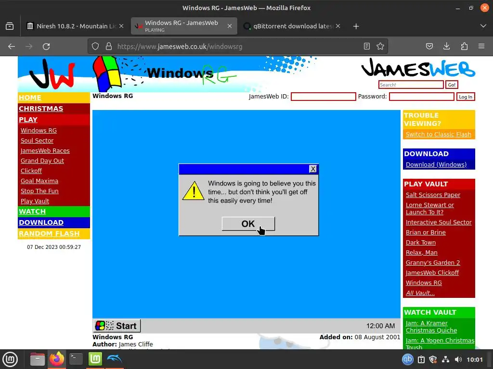Open the Windows RG Start button

(117, 326)
